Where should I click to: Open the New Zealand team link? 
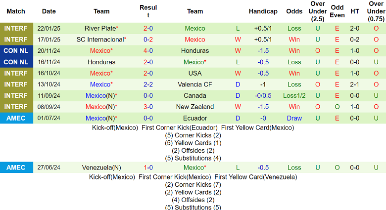point(194,107)
